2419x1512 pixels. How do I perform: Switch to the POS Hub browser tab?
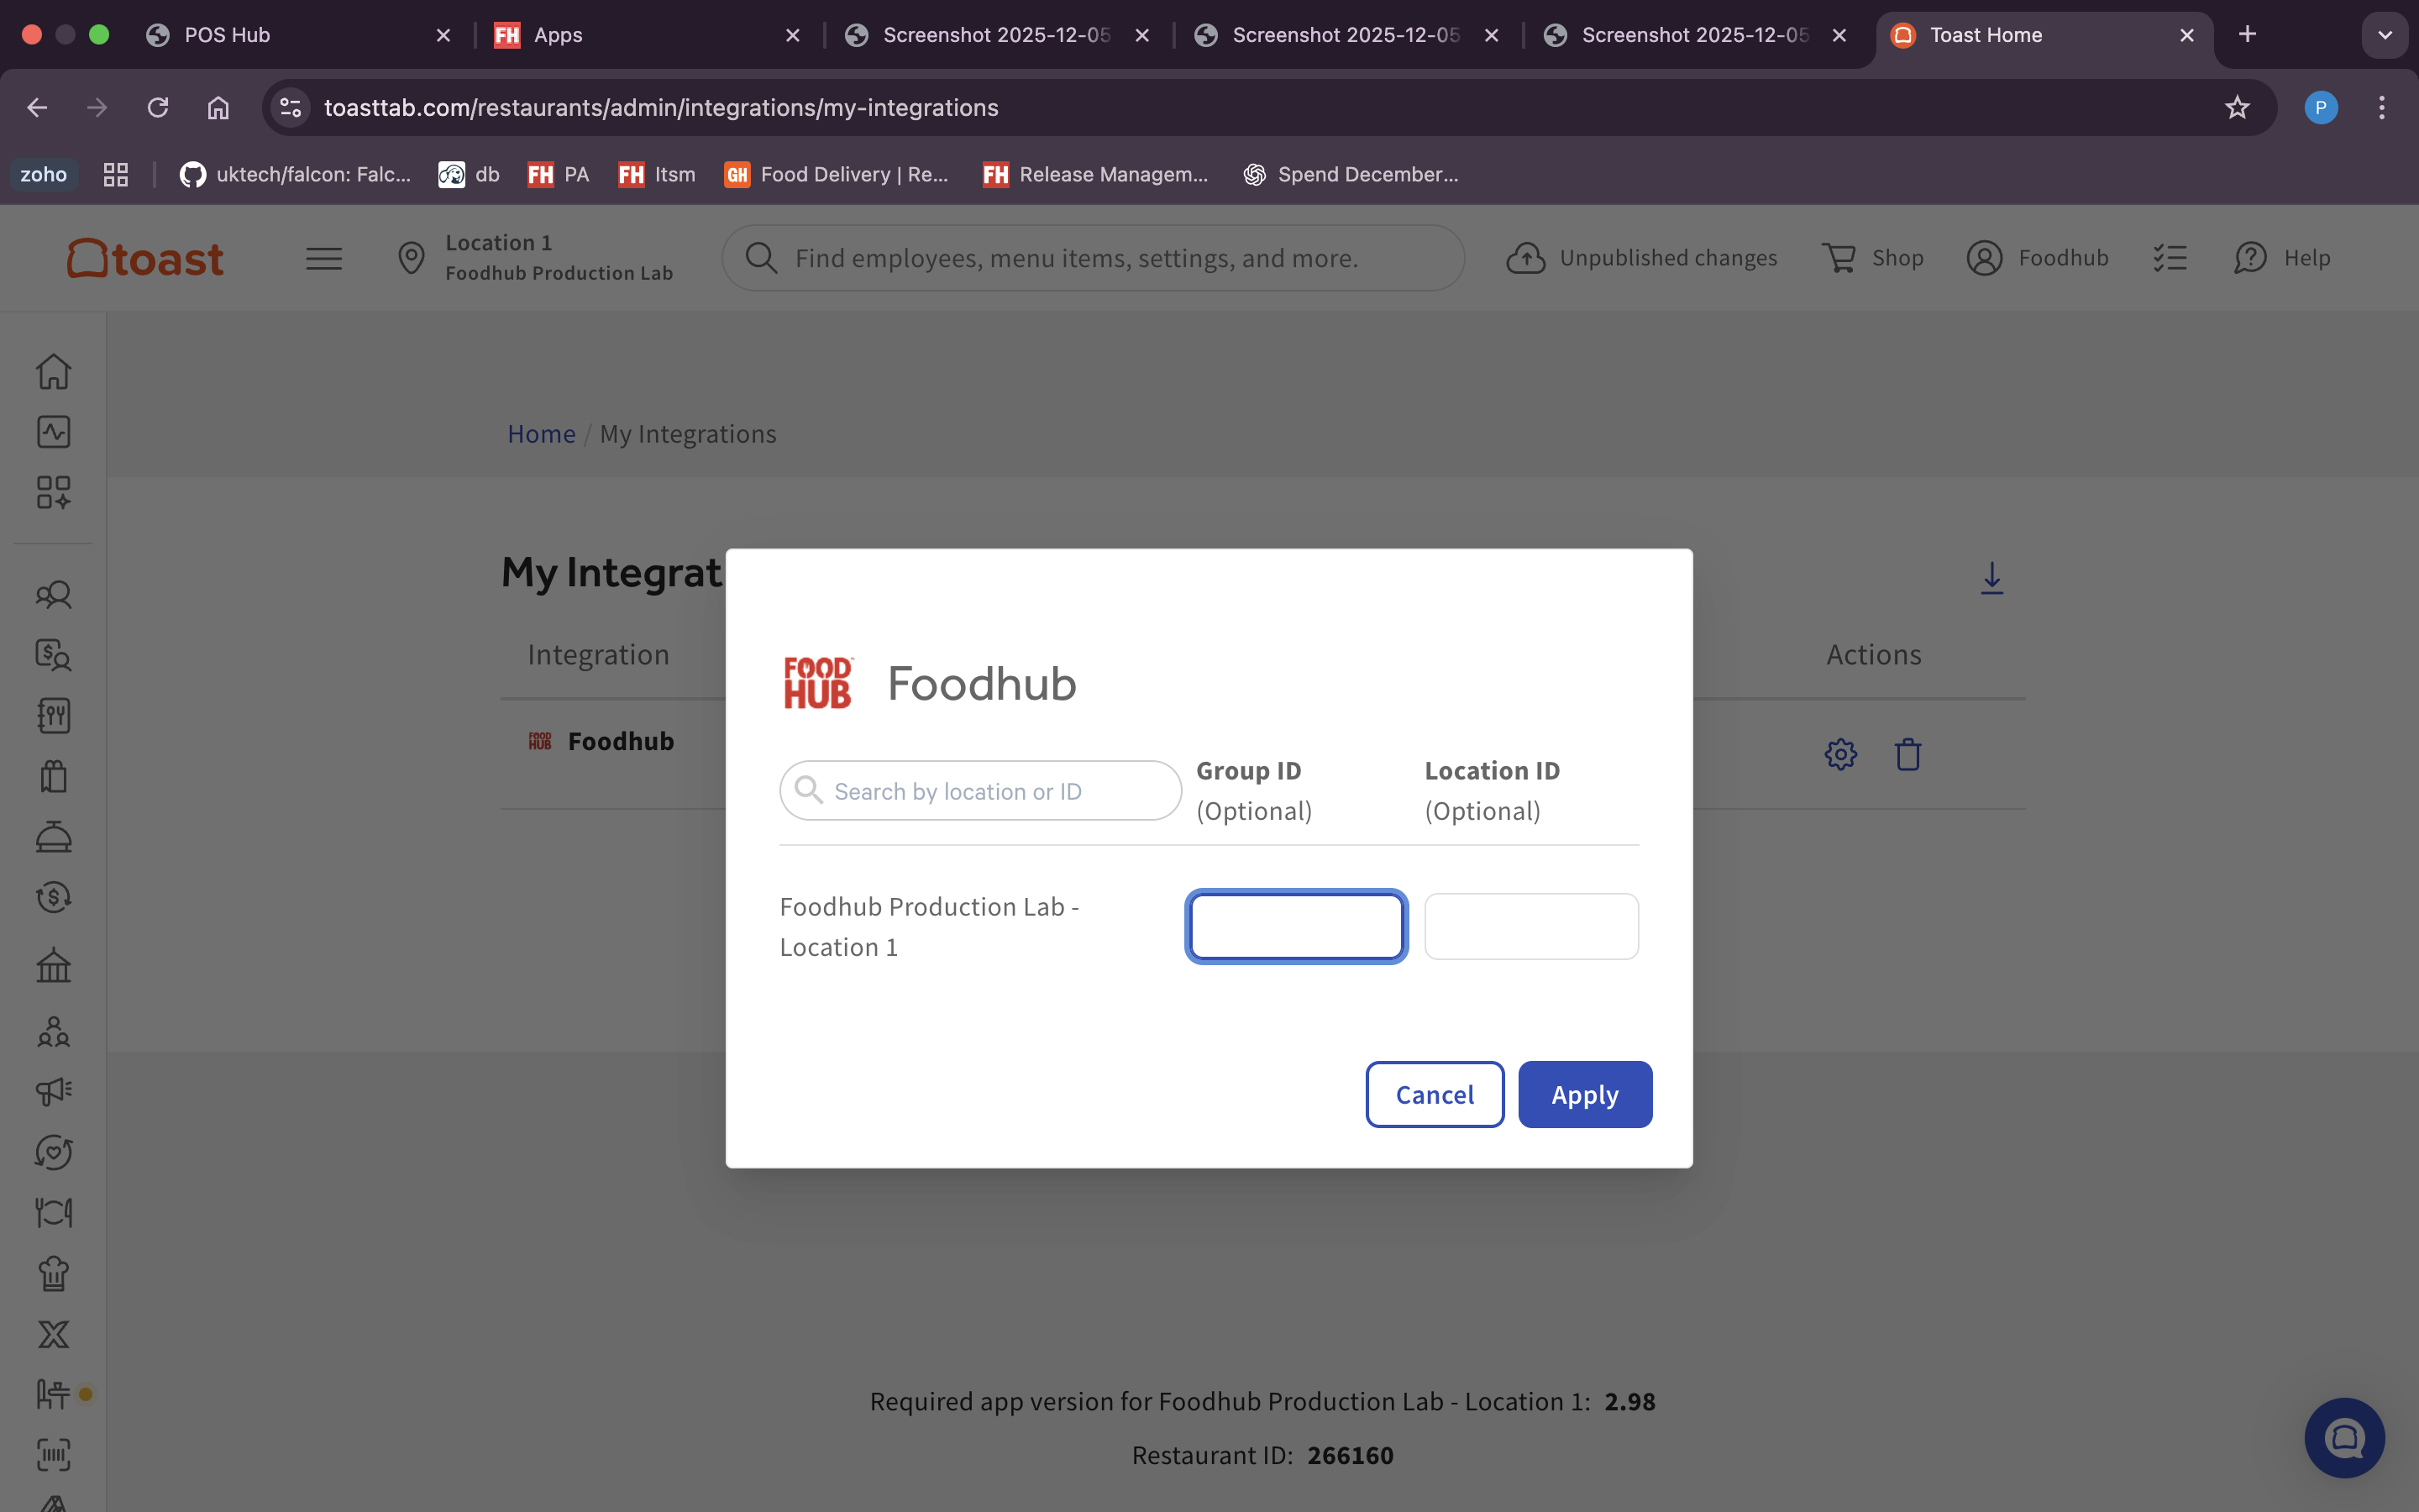point(227,34)
